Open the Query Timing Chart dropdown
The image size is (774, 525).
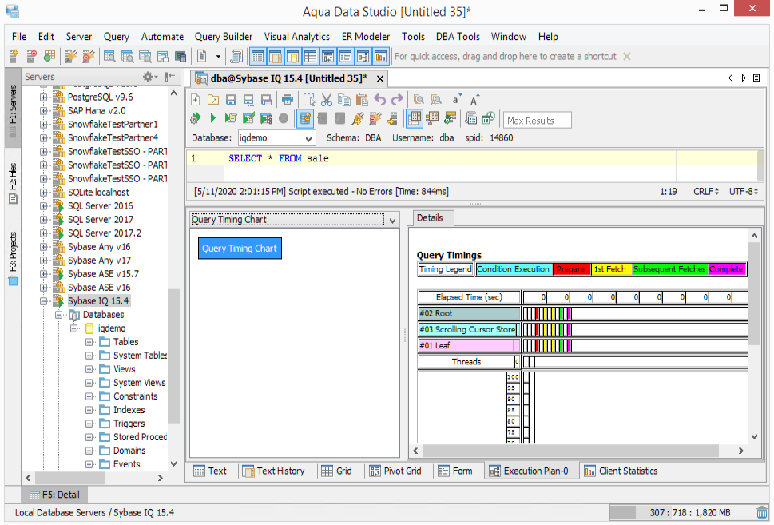(x=391, y=220)
